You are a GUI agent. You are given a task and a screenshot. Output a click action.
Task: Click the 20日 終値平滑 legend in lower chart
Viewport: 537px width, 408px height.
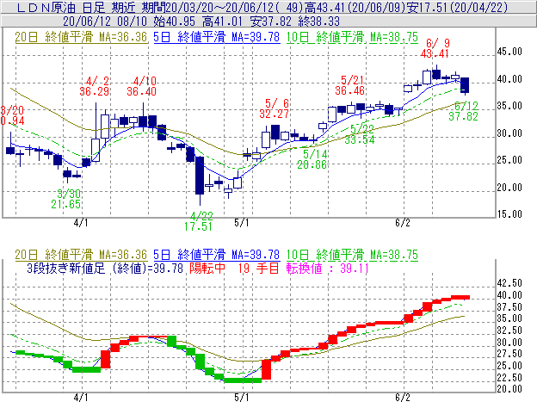click(x=81, y=255)
